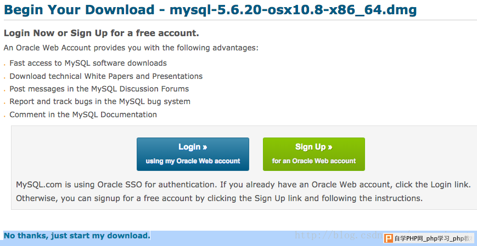Click 'for an Oracle Web account' subtitle
The height and width of the screenshot is (246, 477).
pos(313,161)
